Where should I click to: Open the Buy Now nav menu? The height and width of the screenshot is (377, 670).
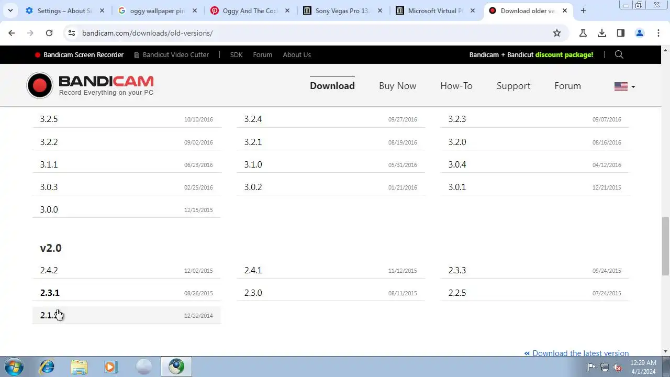(x=397, y=86)
